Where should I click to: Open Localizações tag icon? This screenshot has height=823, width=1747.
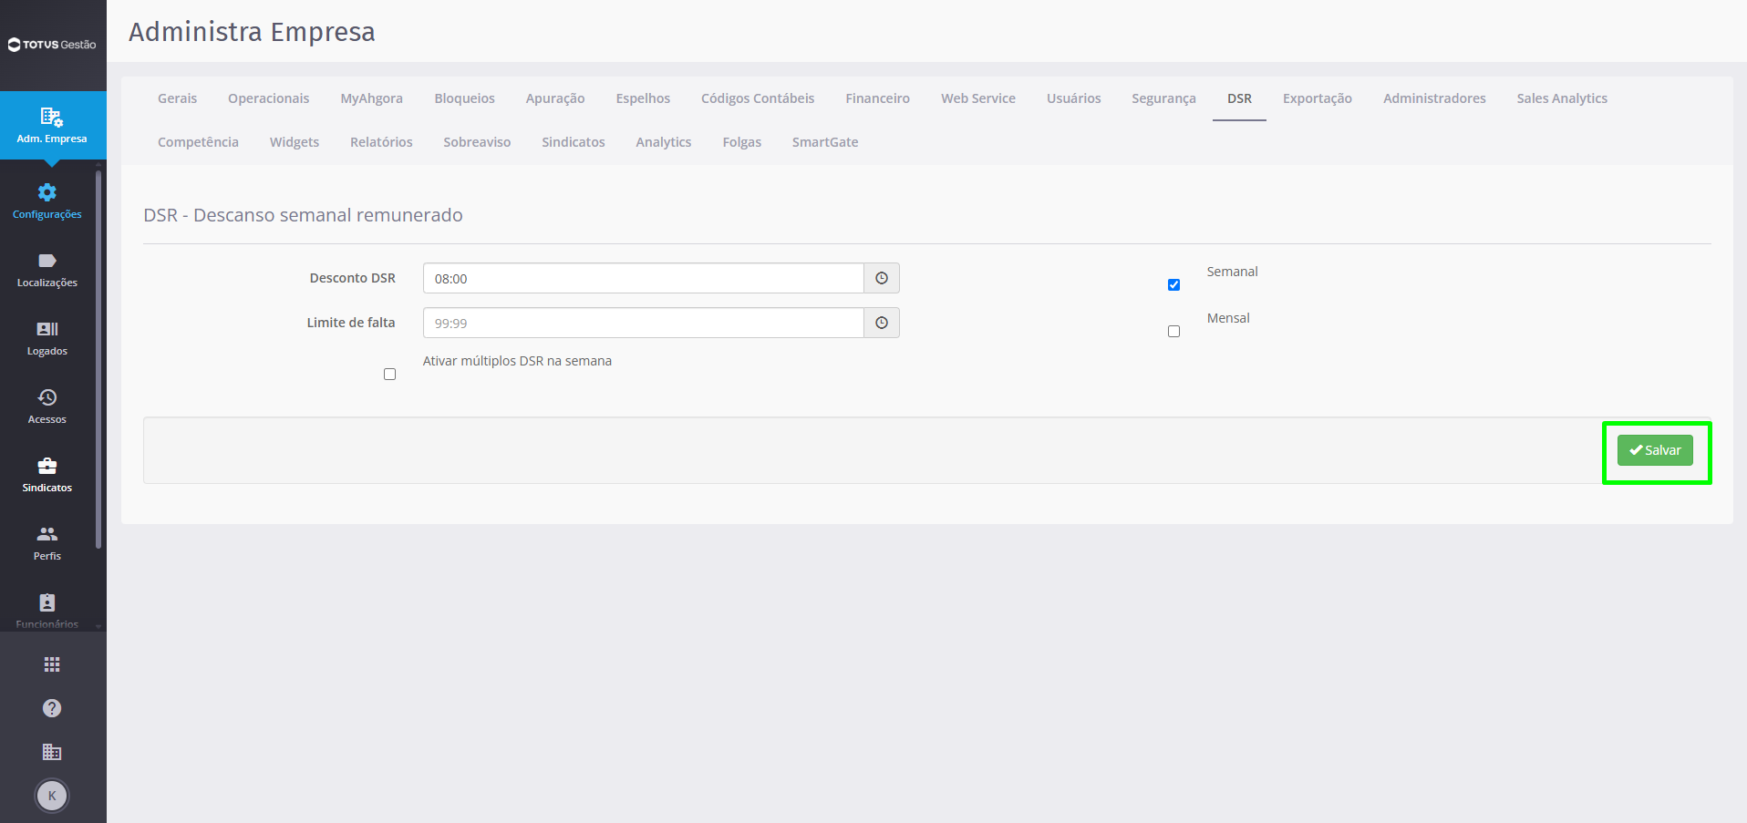click(x=47, y=261)
